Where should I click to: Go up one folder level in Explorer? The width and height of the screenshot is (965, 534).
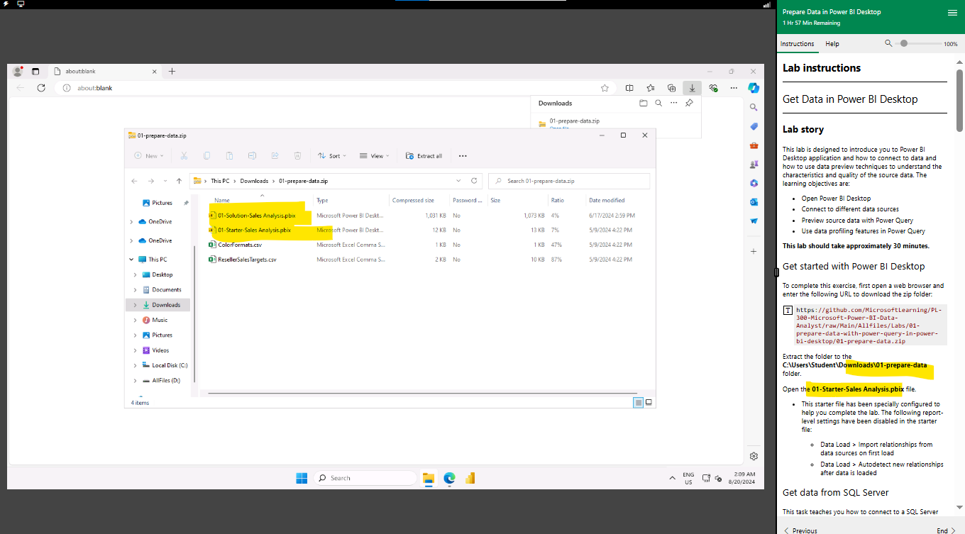pos(179,181)
